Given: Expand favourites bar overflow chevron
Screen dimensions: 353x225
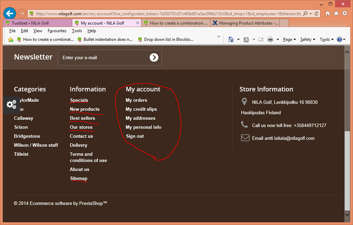Looking at the screenshot, I should [219, 37].
